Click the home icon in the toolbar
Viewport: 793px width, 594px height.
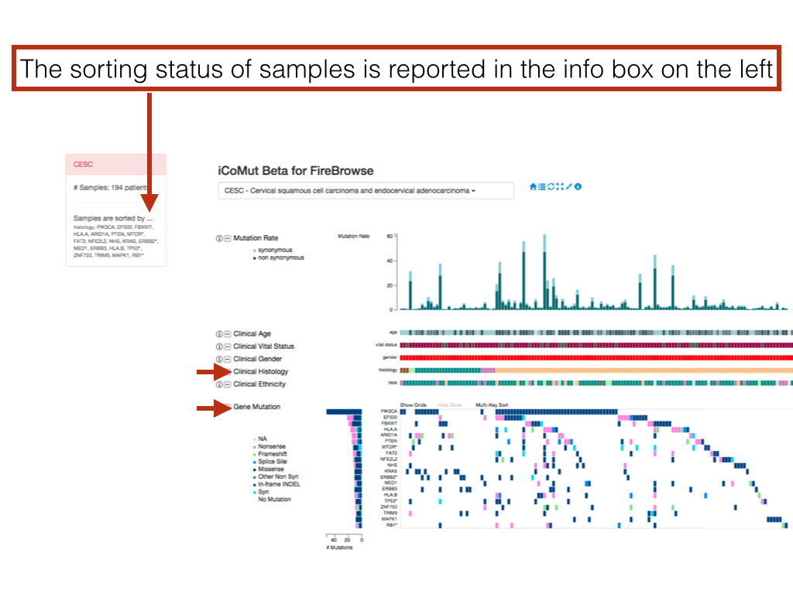[x=533, y=186]
